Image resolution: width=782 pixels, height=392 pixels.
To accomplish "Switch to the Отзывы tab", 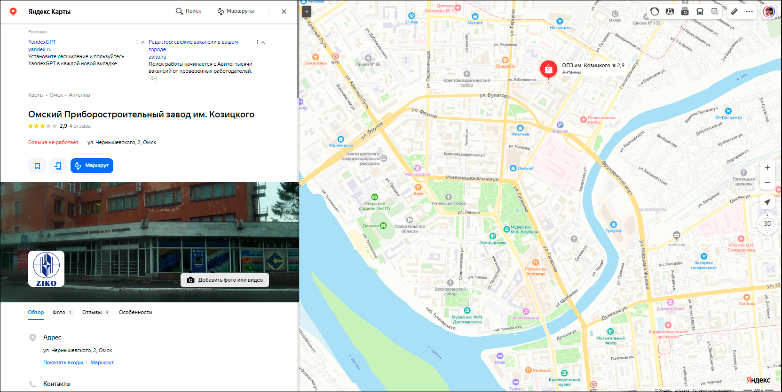I will 92,312.
